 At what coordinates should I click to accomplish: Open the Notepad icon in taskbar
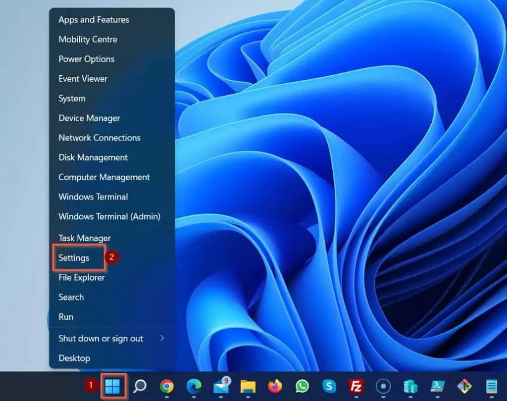[x=492, y=386]
